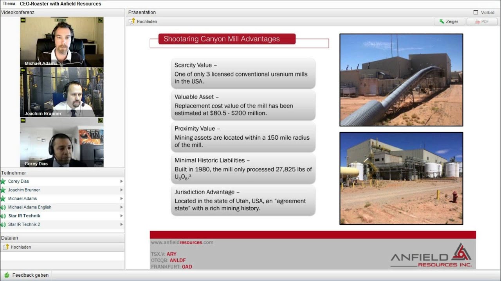Viewport: 501px width, 281px height.
Task: Click the PDF button label
Action: [x=485, y=22]
